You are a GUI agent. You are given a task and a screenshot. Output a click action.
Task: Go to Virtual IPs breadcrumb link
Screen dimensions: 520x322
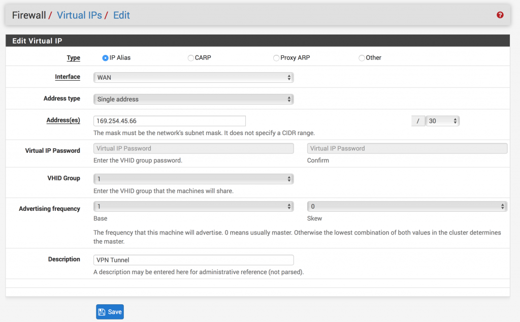point(80,15)
